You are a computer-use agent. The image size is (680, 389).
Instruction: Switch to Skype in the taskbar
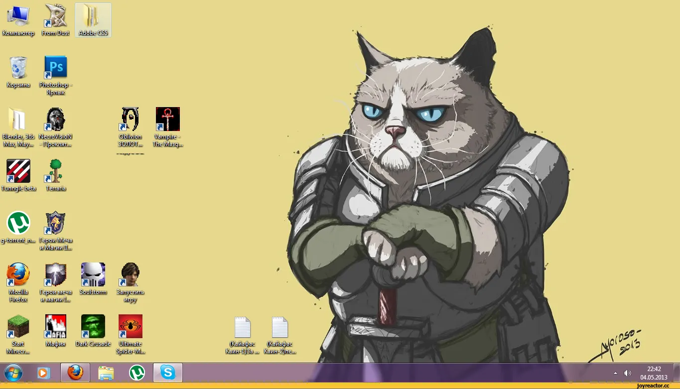coord(168,373)
